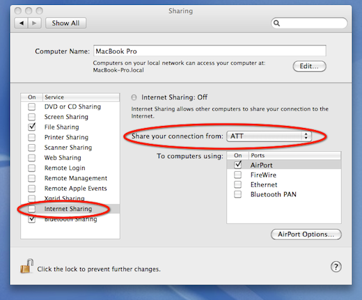This screenshot has height=300, width=362.
Task: Click the magnifying glass search icon
Action: click(x=276, y=23)
